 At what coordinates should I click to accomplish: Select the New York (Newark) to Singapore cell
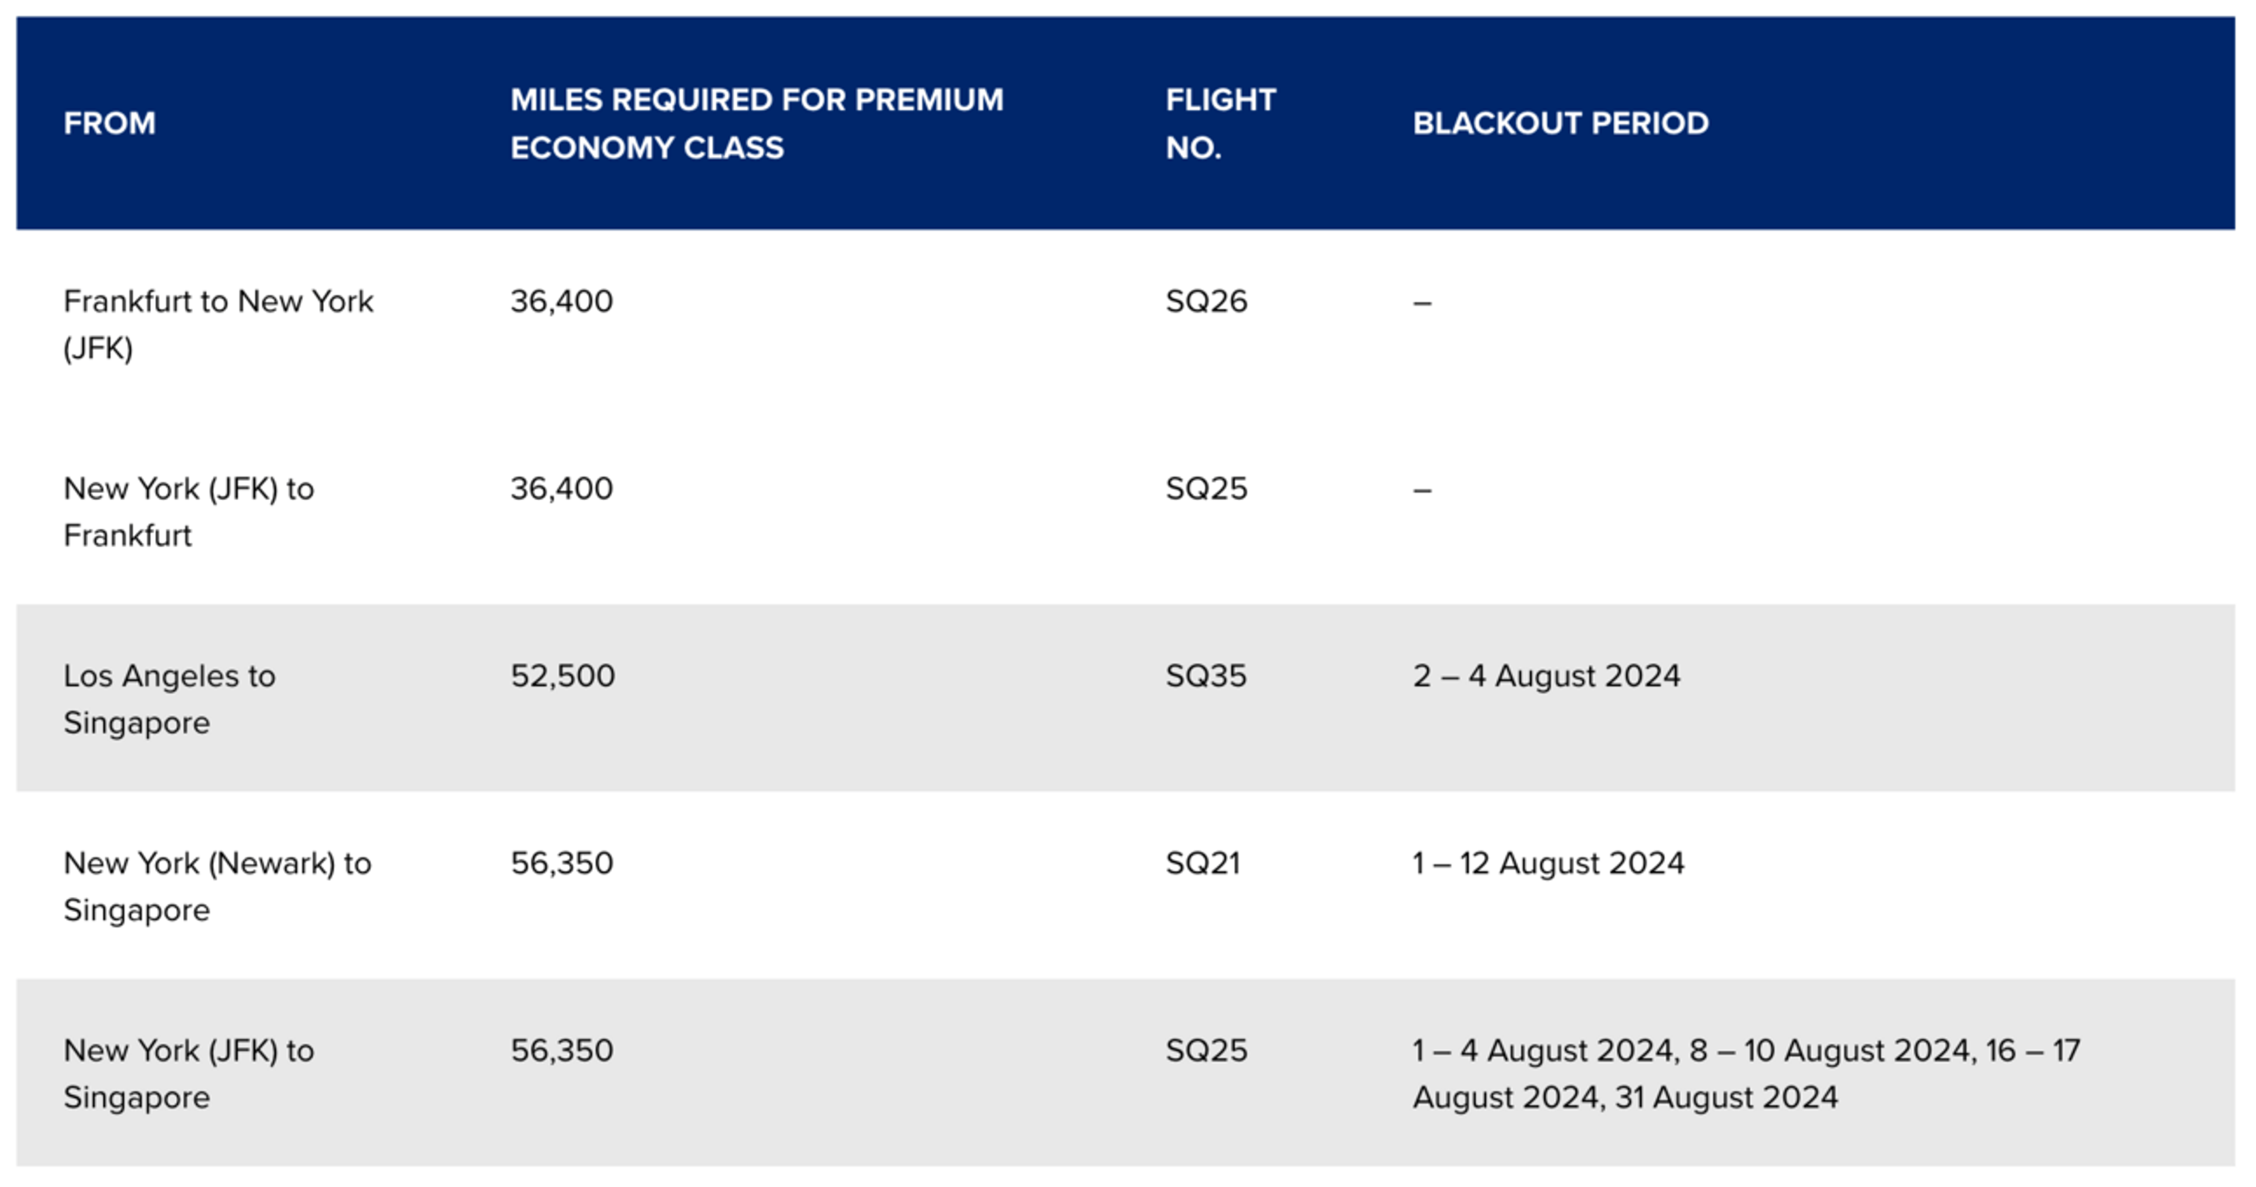[x=217, y=887]
